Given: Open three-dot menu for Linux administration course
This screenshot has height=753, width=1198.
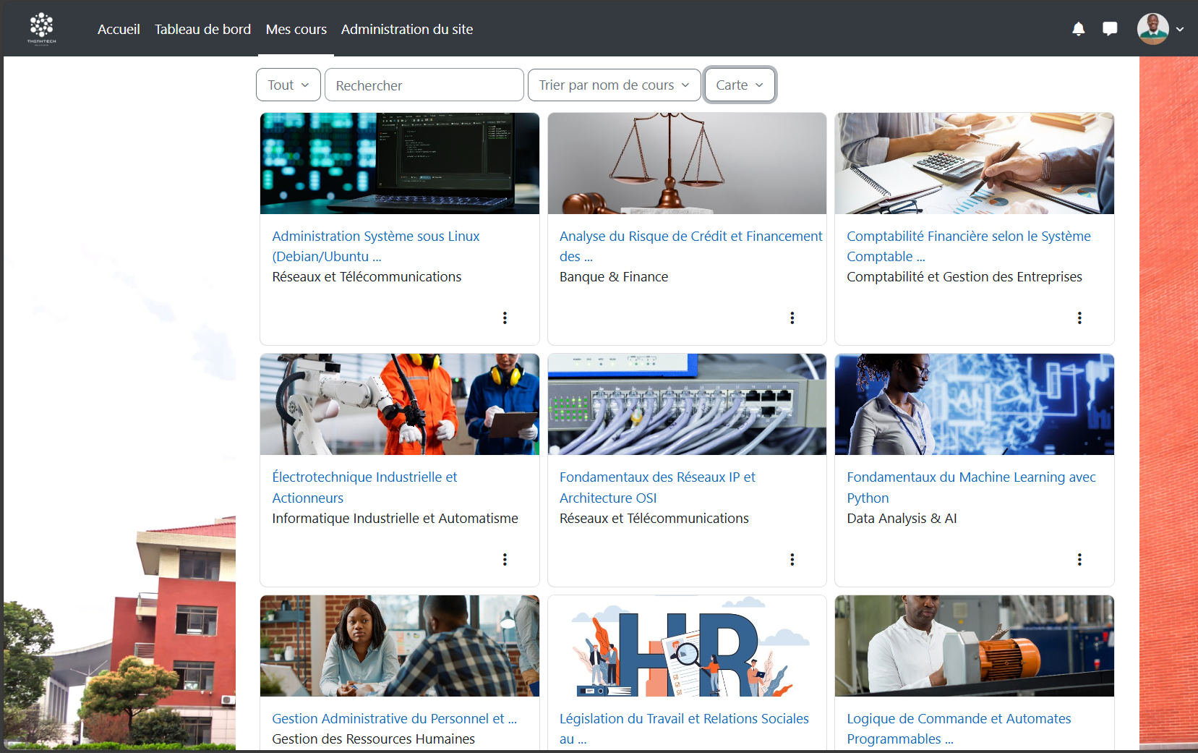Looking at the screenshot, I should [x=505, y=318].
